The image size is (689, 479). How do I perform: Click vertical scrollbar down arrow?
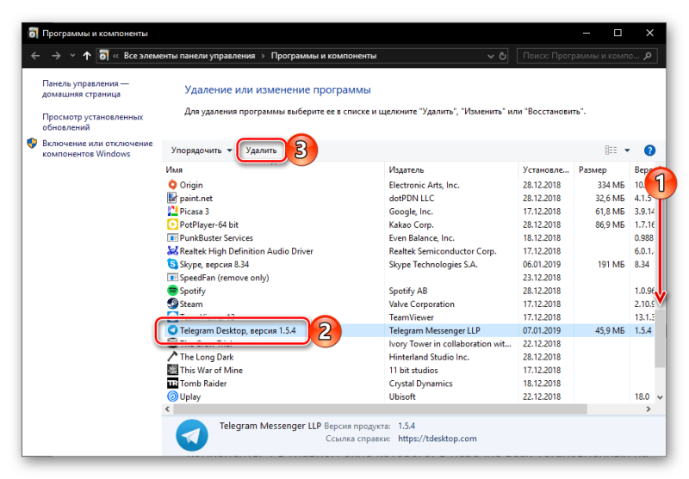pyautogui.click(x=660, y=397)
